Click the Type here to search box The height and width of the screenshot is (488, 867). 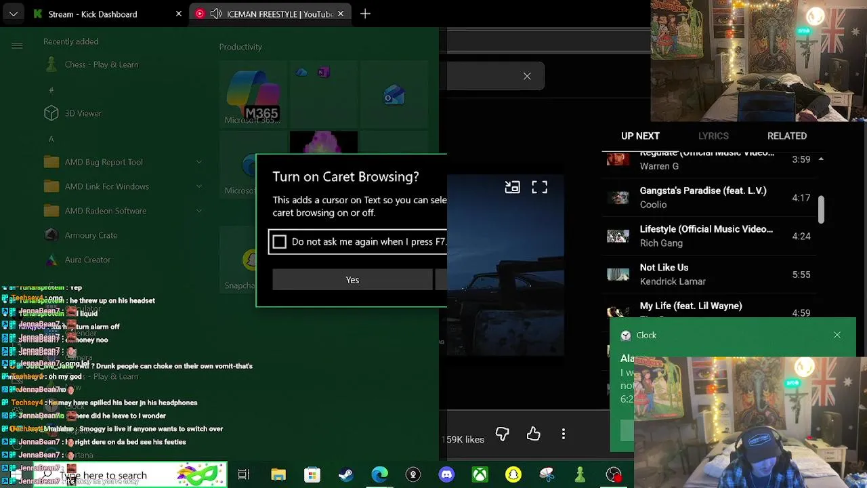pyautogui.click(x=130, y=475)
